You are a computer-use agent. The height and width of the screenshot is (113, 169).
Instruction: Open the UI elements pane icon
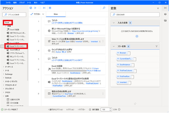coord(165,14)
